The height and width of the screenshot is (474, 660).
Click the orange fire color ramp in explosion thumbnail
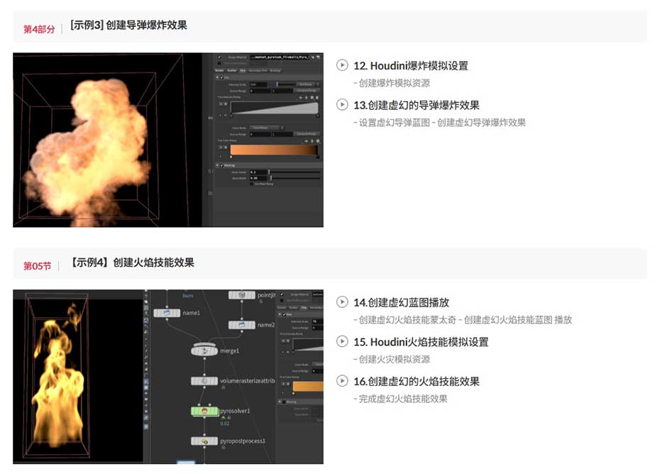274,150
